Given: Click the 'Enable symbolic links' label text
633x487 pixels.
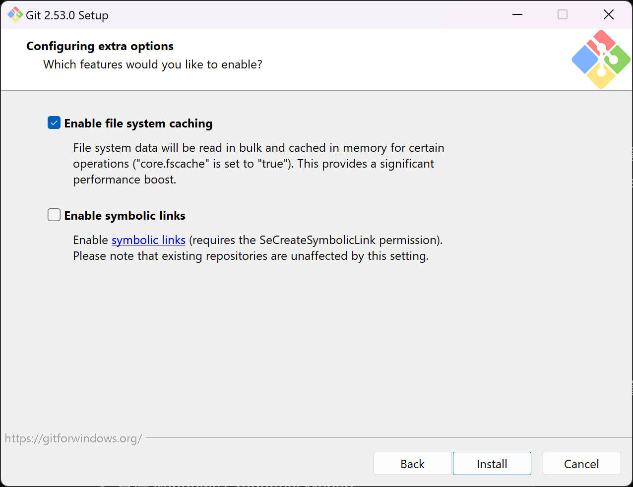Looking at the screenshot, I should 125,216.
